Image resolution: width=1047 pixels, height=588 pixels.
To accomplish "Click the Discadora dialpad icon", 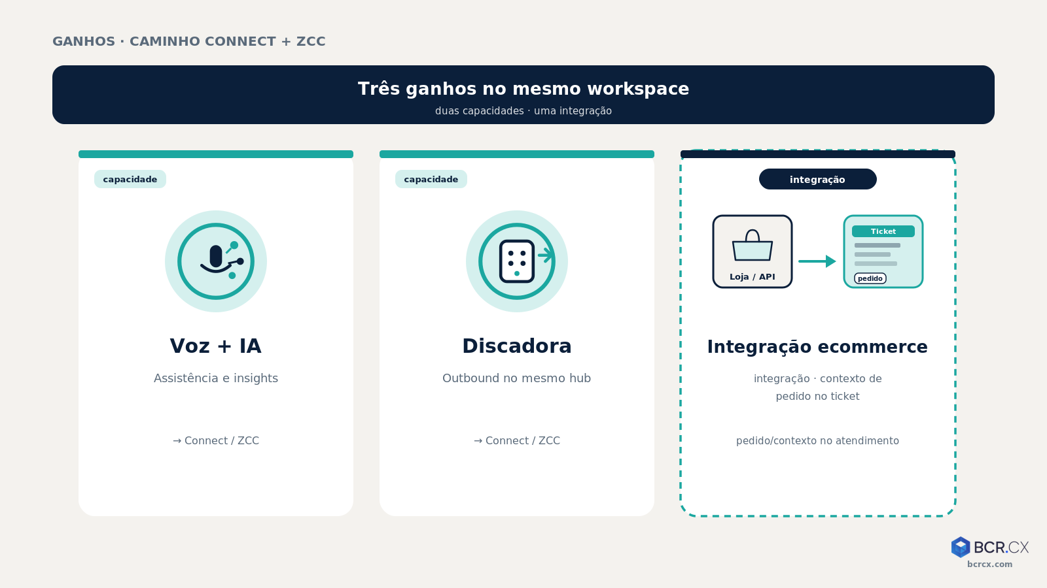I will (517, 261).
